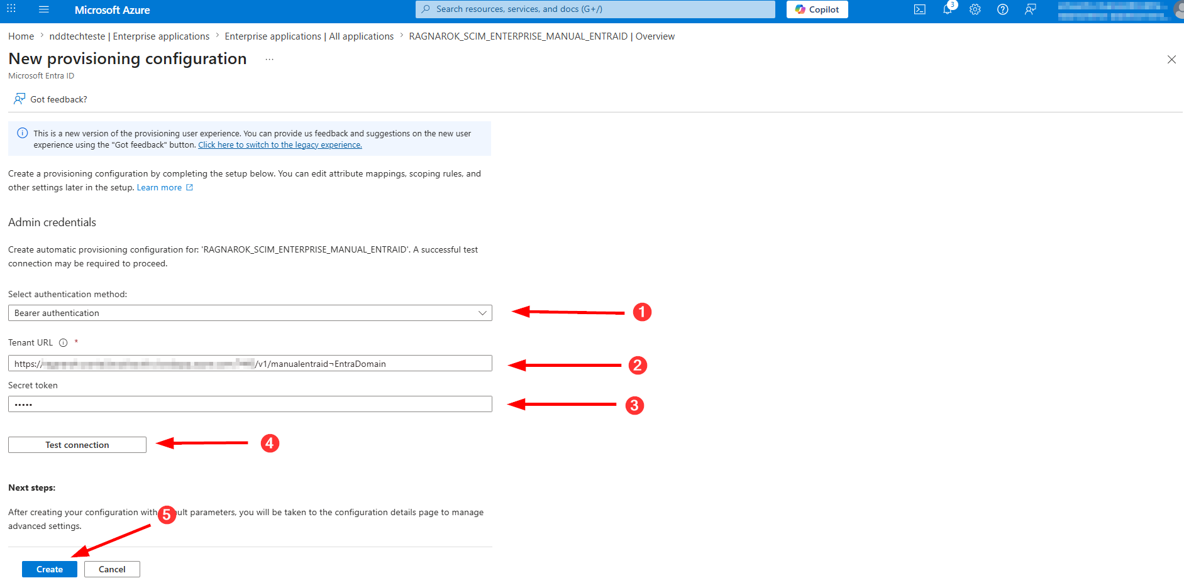Open the Azure portal apps grid icon

tap(11, 9)
